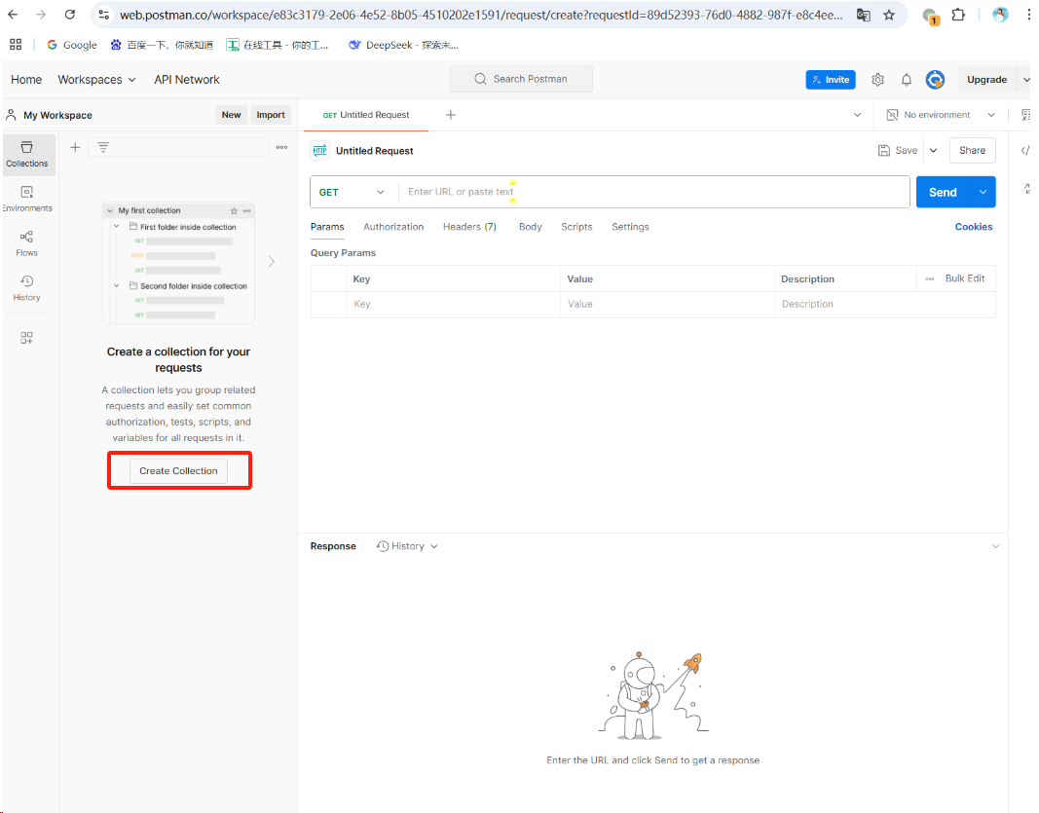Click the Send button
The image size is (1039, 813).
point(943,192)
